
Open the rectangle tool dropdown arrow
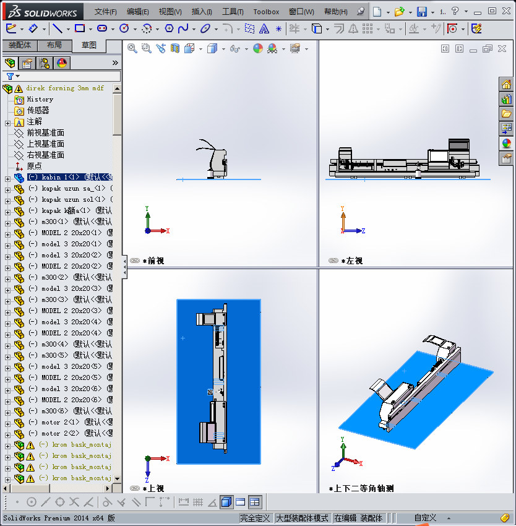pyautogui.click(x=90, y=30)
